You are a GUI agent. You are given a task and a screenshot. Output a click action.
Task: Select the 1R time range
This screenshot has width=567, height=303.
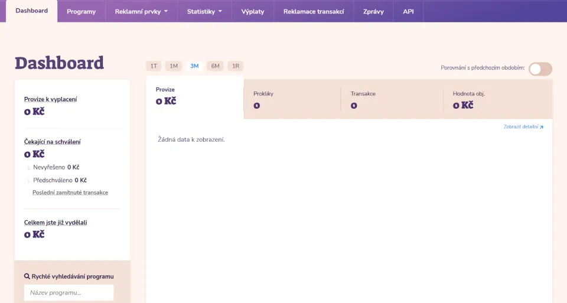(236, 66)
